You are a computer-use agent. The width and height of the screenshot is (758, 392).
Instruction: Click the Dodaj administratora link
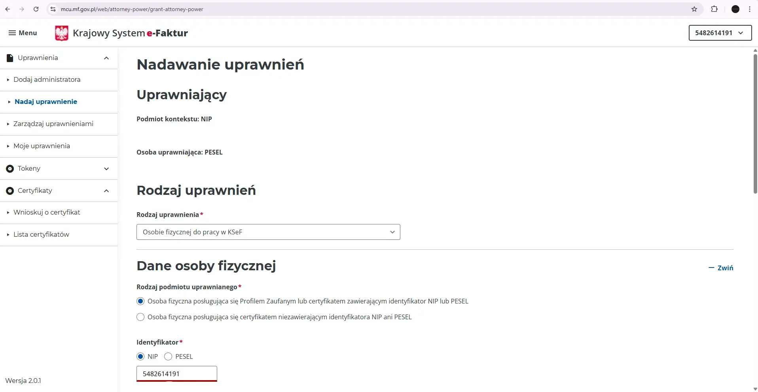[x=47, y=79]
